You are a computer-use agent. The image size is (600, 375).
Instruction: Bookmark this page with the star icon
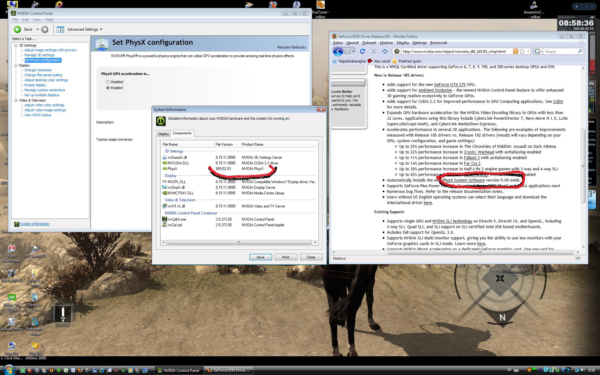[x=522, y=51]
